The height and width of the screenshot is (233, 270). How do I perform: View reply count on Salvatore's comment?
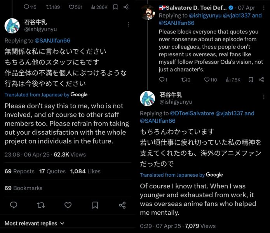[x=163, y=80]
